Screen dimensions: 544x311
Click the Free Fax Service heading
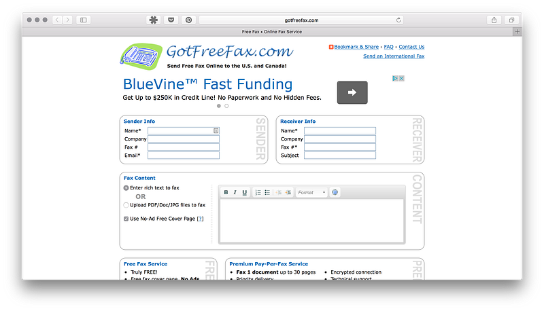click(x=146, y=264)
